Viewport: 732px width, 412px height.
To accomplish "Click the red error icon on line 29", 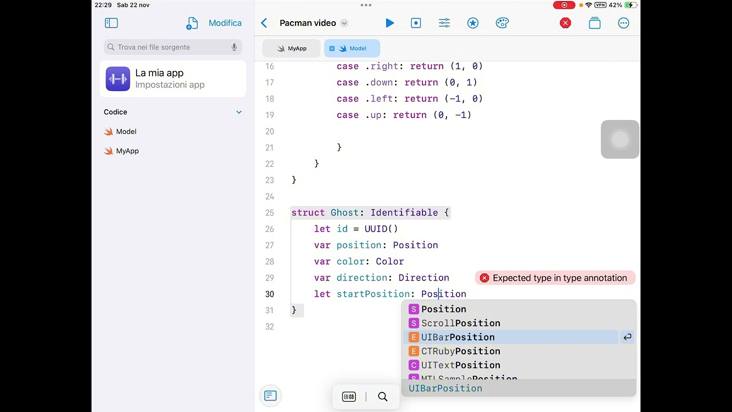I will (484, 278).
